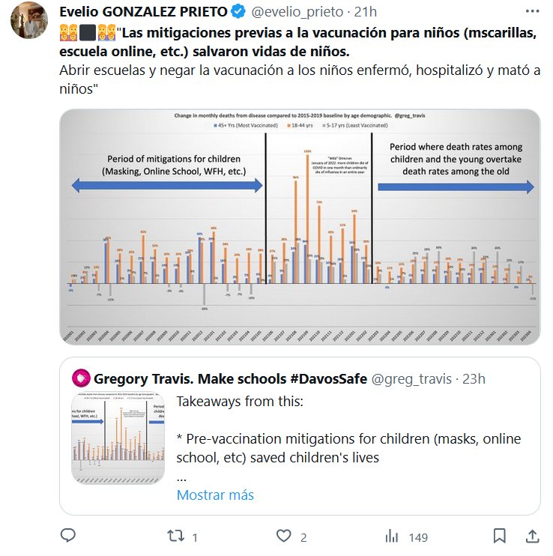Open the tweet's 21h timestamp
The height and width of the screenshot is (556, 553).
click(x=367, y=13)
